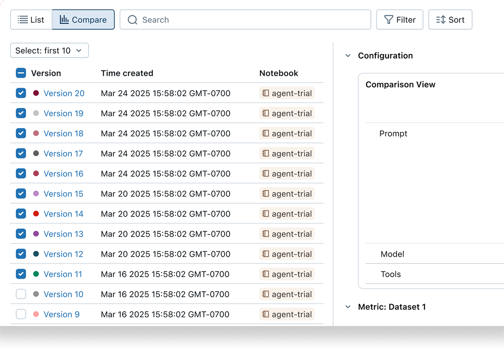Image resolution: width=504 pixels, height=353 pixels.
Task: Click the Sort arrows icon
Action: 439,19
